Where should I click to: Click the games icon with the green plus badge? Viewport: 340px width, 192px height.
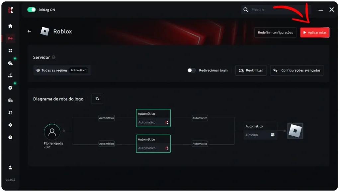click(10, 63)
